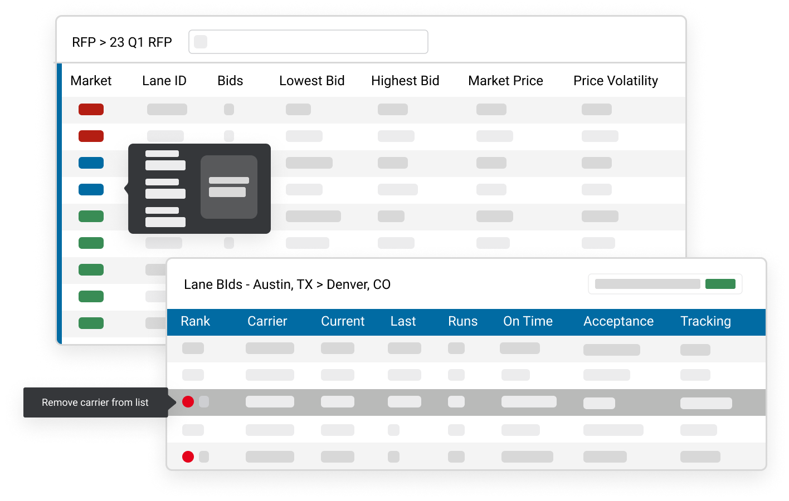Viewport: 789px width, 501px height.
Task: Click the green market status badge on fifth row
Action: click(x=91, y=216)
